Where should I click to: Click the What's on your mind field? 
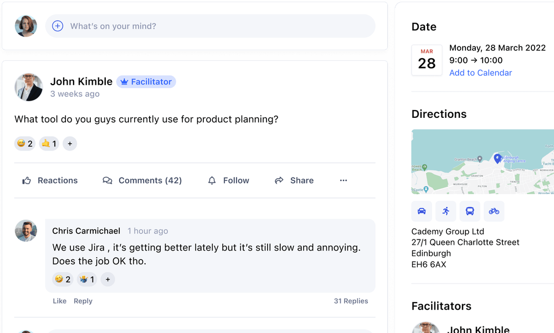pos(216,26)
